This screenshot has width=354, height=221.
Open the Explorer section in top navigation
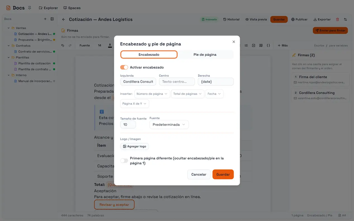click(48, 8)
